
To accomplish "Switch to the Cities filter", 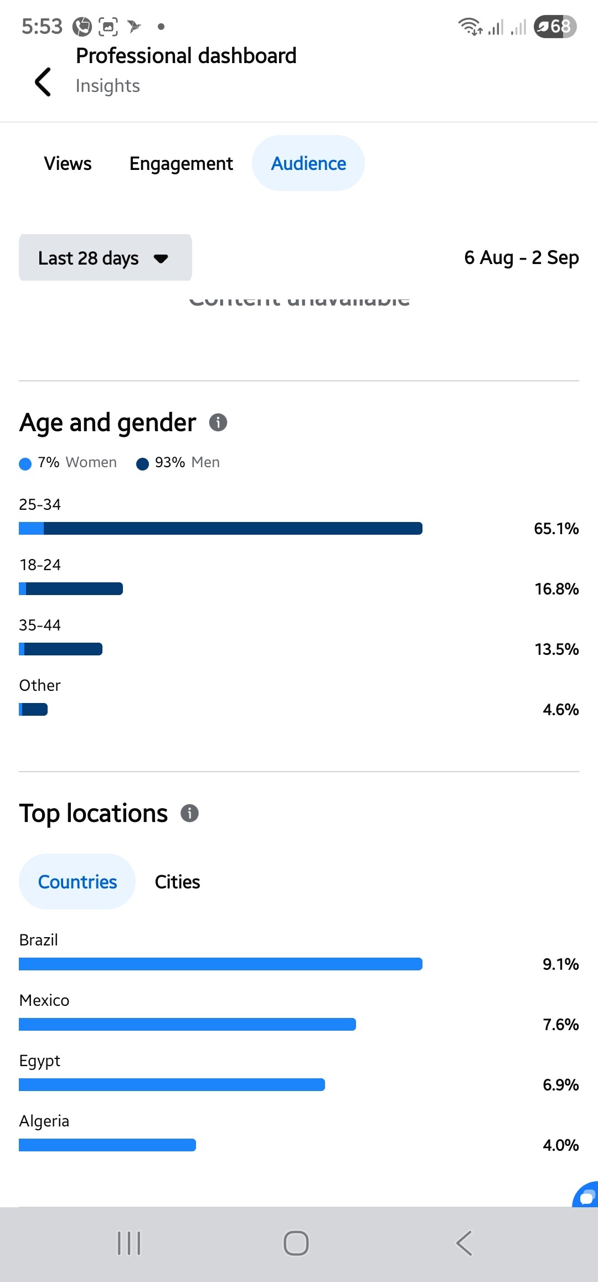I will [x=177, y=882].
